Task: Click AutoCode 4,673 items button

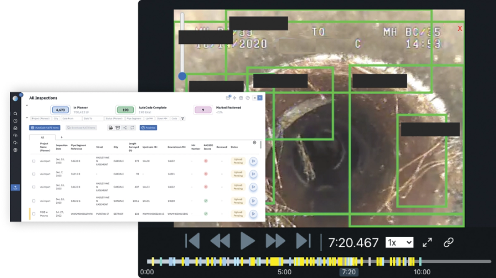Action: click(45, 128)
